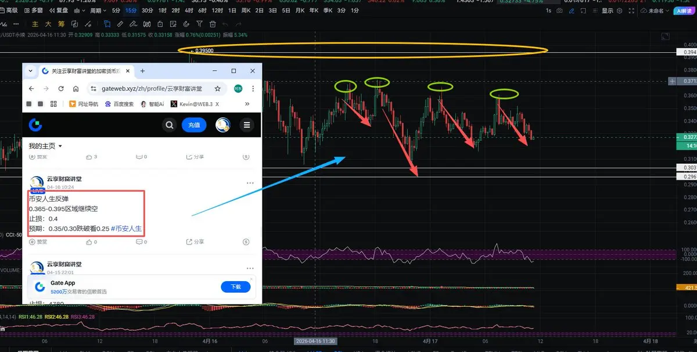Image resolution: width=697 pixels, height=352 pixels.
Task: Click the filter funnel icon in drawing toolbar
Action: [199, 24]
